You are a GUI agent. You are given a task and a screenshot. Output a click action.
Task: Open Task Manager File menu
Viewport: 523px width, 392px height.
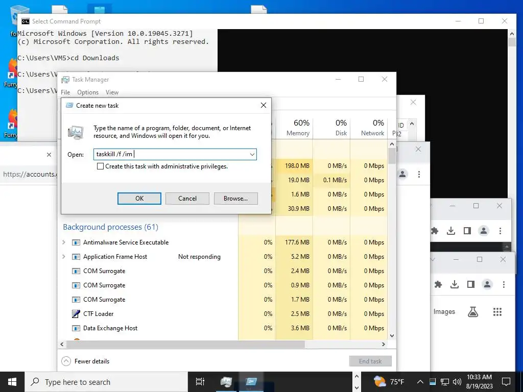[x=65, y=92]
